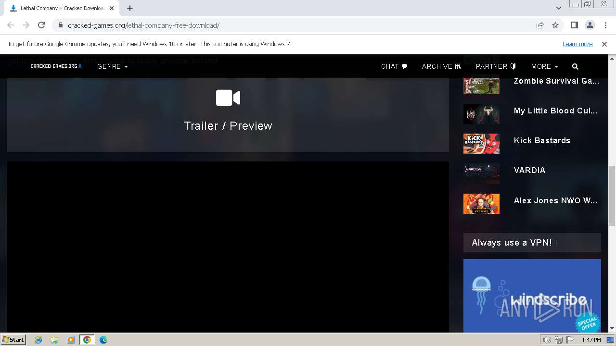
Task: Click the 1:47 PM system clock
Action: (x=591, y=340)
